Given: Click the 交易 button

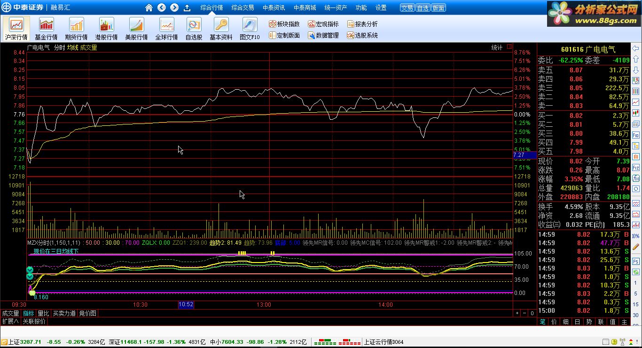Looking at the screenshot, I should [x=407, y=8].
